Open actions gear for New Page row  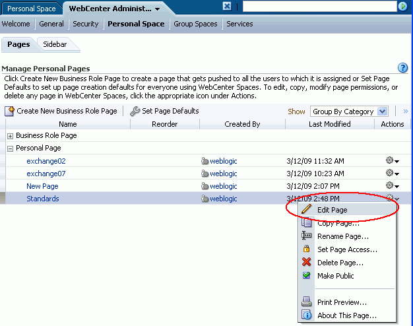click(x=392, y=185)
